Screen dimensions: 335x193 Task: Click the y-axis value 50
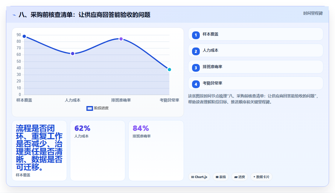coord(19,62)
